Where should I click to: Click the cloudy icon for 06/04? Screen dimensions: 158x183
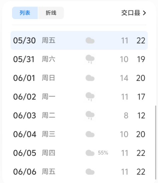[x=90, y=134]
